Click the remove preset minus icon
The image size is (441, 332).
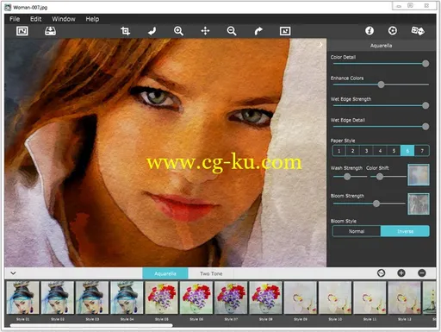pyautogui.click(x=422, y=273)
